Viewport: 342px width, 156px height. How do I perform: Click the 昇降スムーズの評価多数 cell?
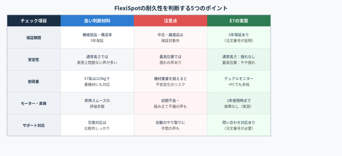pyautogui.click(x=97, y=103)
